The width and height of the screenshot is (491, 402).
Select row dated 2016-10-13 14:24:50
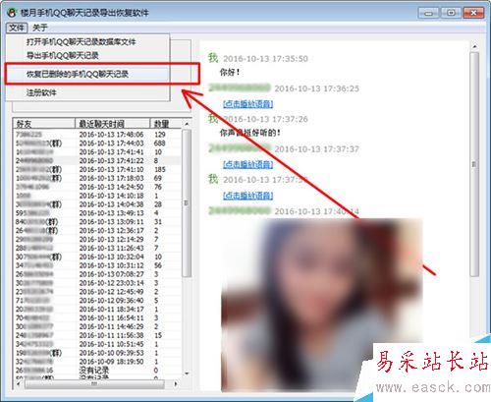click(97, 187)
